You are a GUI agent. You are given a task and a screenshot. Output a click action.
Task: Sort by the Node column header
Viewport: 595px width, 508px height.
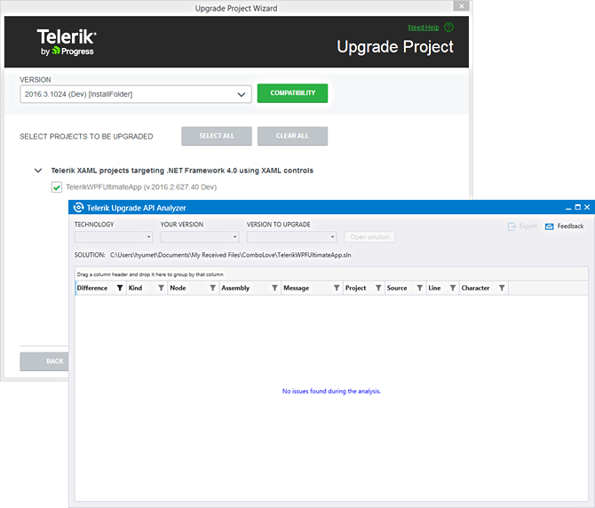178,288
